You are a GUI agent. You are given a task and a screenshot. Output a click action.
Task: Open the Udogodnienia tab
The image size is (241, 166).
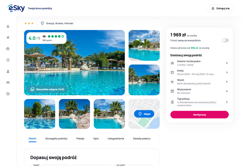[x=116, y=139]
